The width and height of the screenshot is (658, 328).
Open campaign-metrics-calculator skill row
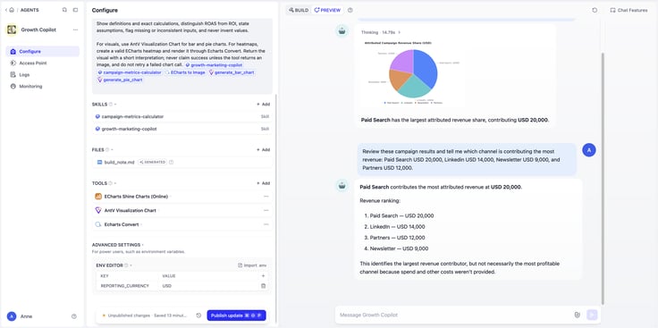click(x=182, y=116)
